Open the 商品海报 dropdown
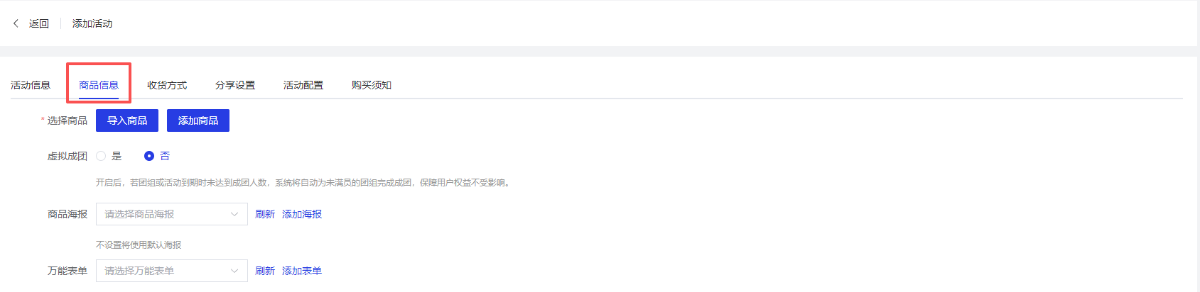 [x=172, y=214]
